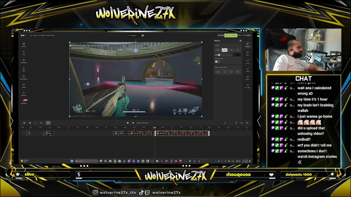Select the highlighted 1x speed preset
Viewport: 351px width, 197px height.
(x=225, y=50)
